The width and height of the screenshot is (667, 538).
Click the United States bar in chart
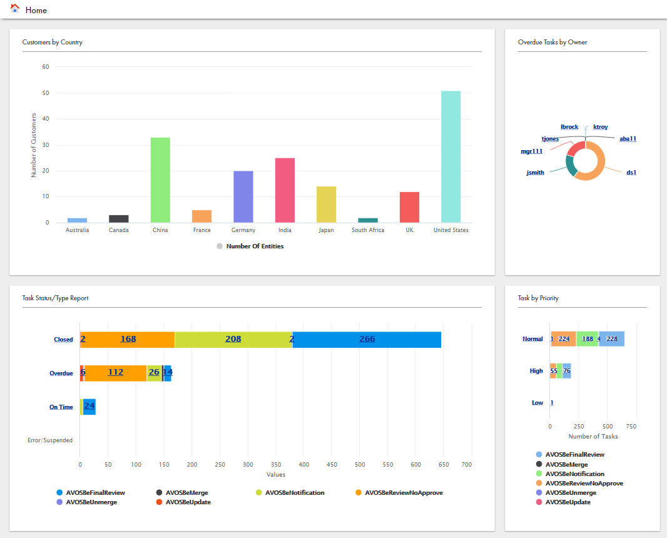tap(451, 156)
